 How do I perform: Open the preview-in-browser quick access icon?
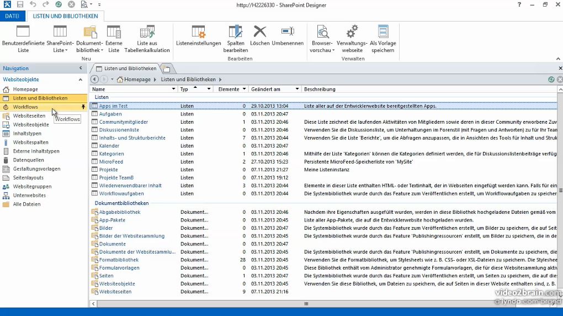[x=84, y=4]
